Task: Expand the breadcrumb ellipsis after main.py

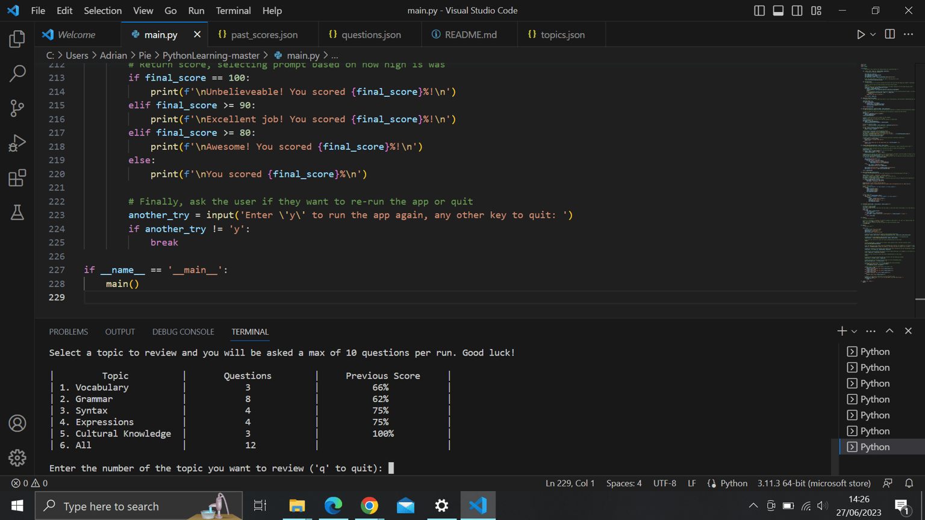Action: point(335,55)
